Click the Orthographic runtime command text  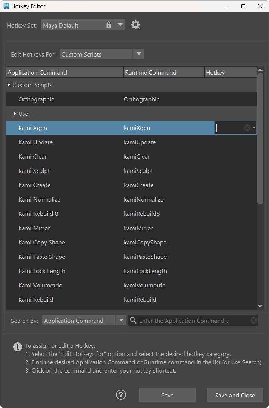pyautogui.click(x=141, y=99)
